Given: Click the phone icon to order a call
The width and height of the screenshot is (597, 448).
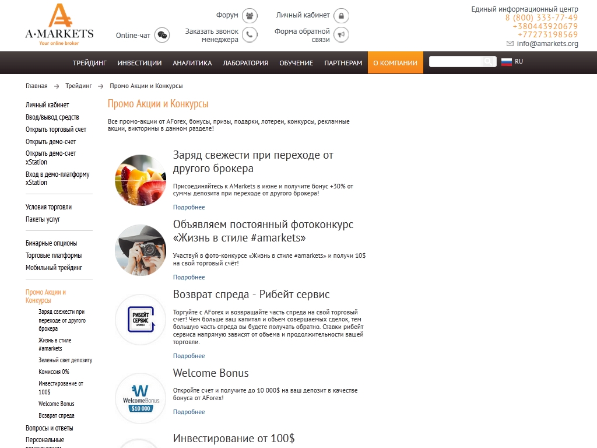Looking at the screenshot, I should tap(250, 35).
